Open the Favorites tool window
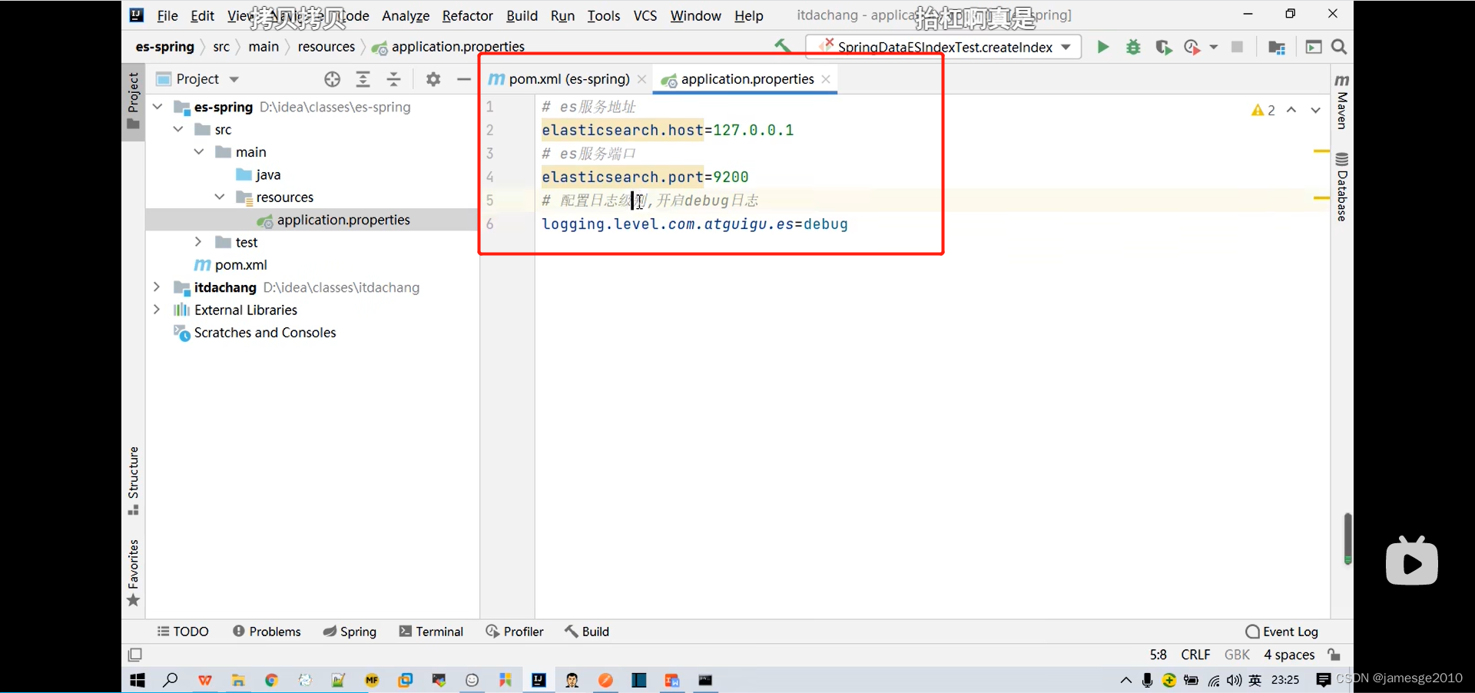The width and height of the screenshot is (1475, 693). pos(134,573)
